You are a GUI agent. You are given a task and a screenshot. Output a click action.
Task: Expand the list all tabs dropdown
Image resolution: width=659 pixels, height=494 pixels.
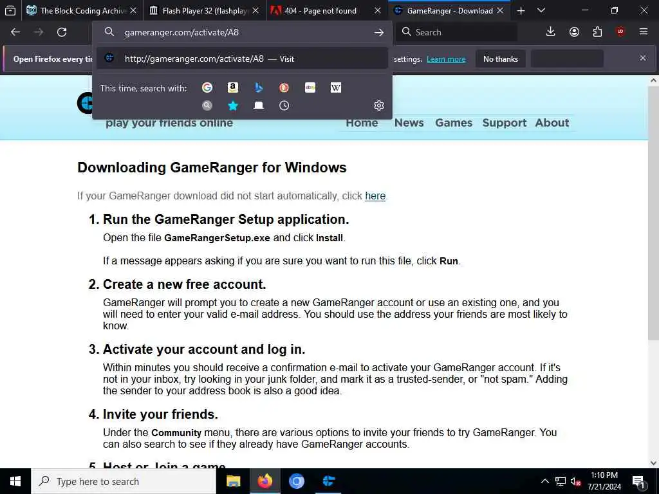click(x=541, y=10)
